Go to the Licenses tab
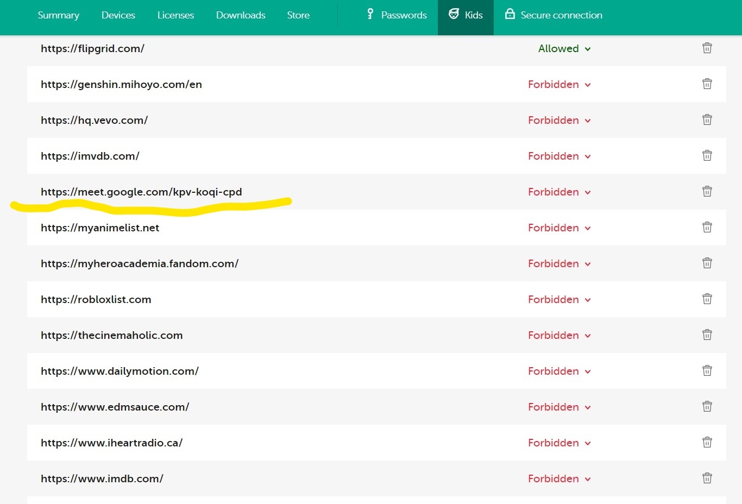 (175, 15)
